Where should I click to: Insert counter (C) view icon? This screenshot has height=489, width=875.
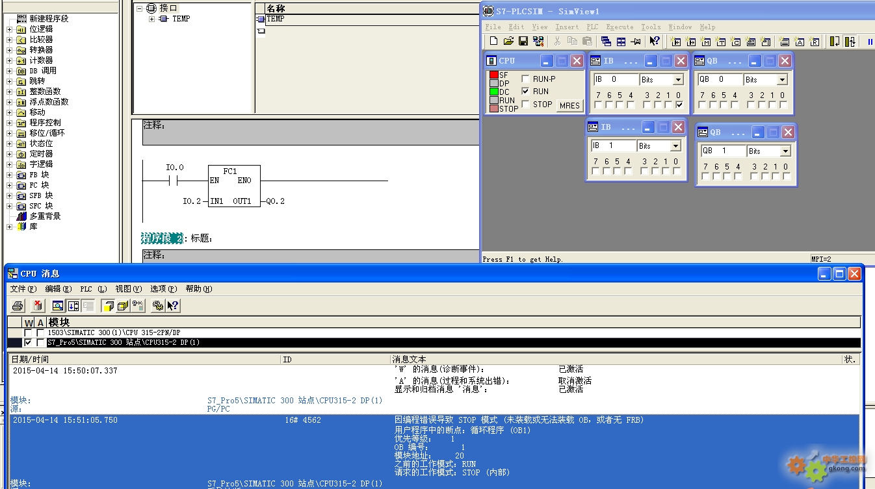coord(736,42)
